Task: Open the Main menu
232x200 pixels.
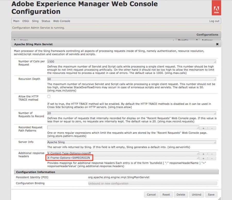Action: pos(16,21)
